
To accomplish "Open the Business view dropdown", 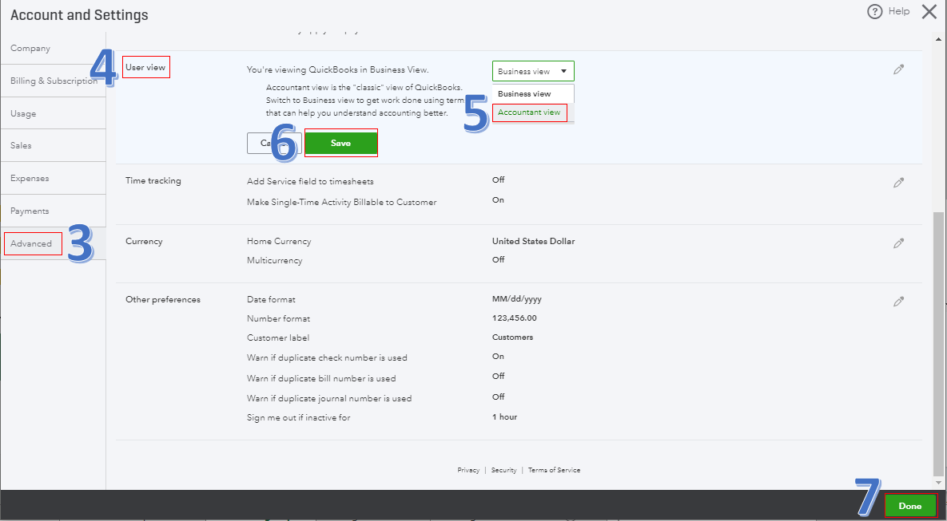I will (x=533, y=71).
